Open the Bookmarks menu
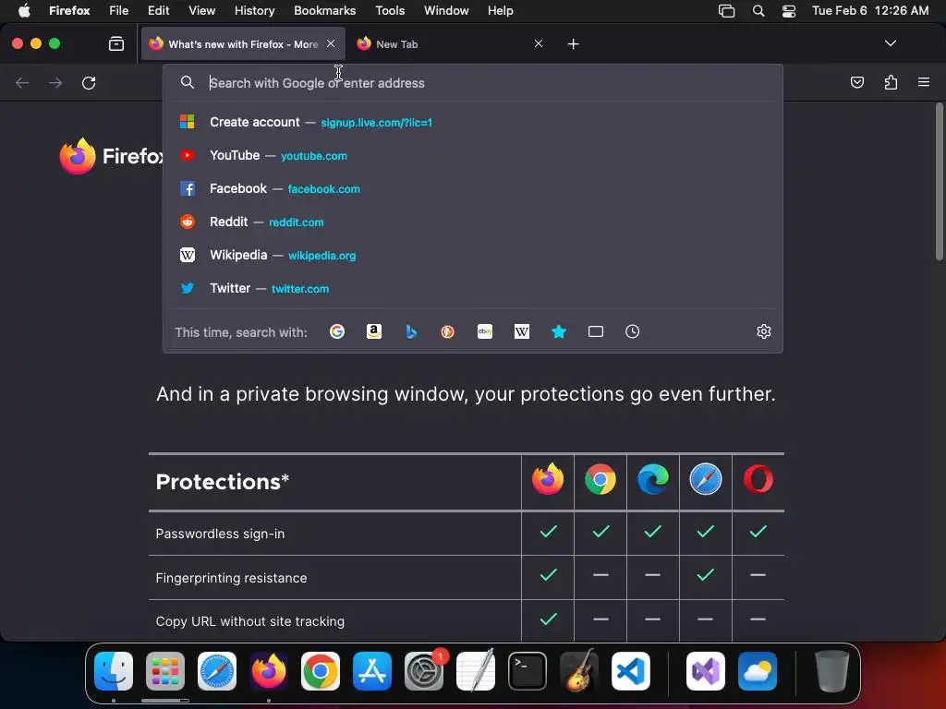The height and width of the screenshot is (709, 946). [x=324, y=11]
